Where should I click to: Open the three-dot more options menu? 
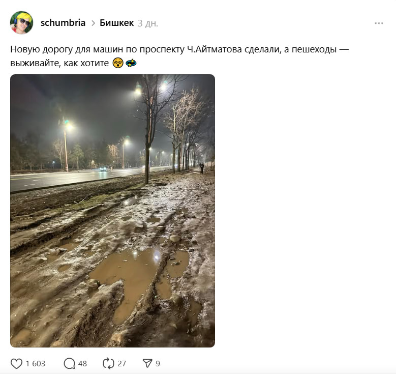click(379, 23)
